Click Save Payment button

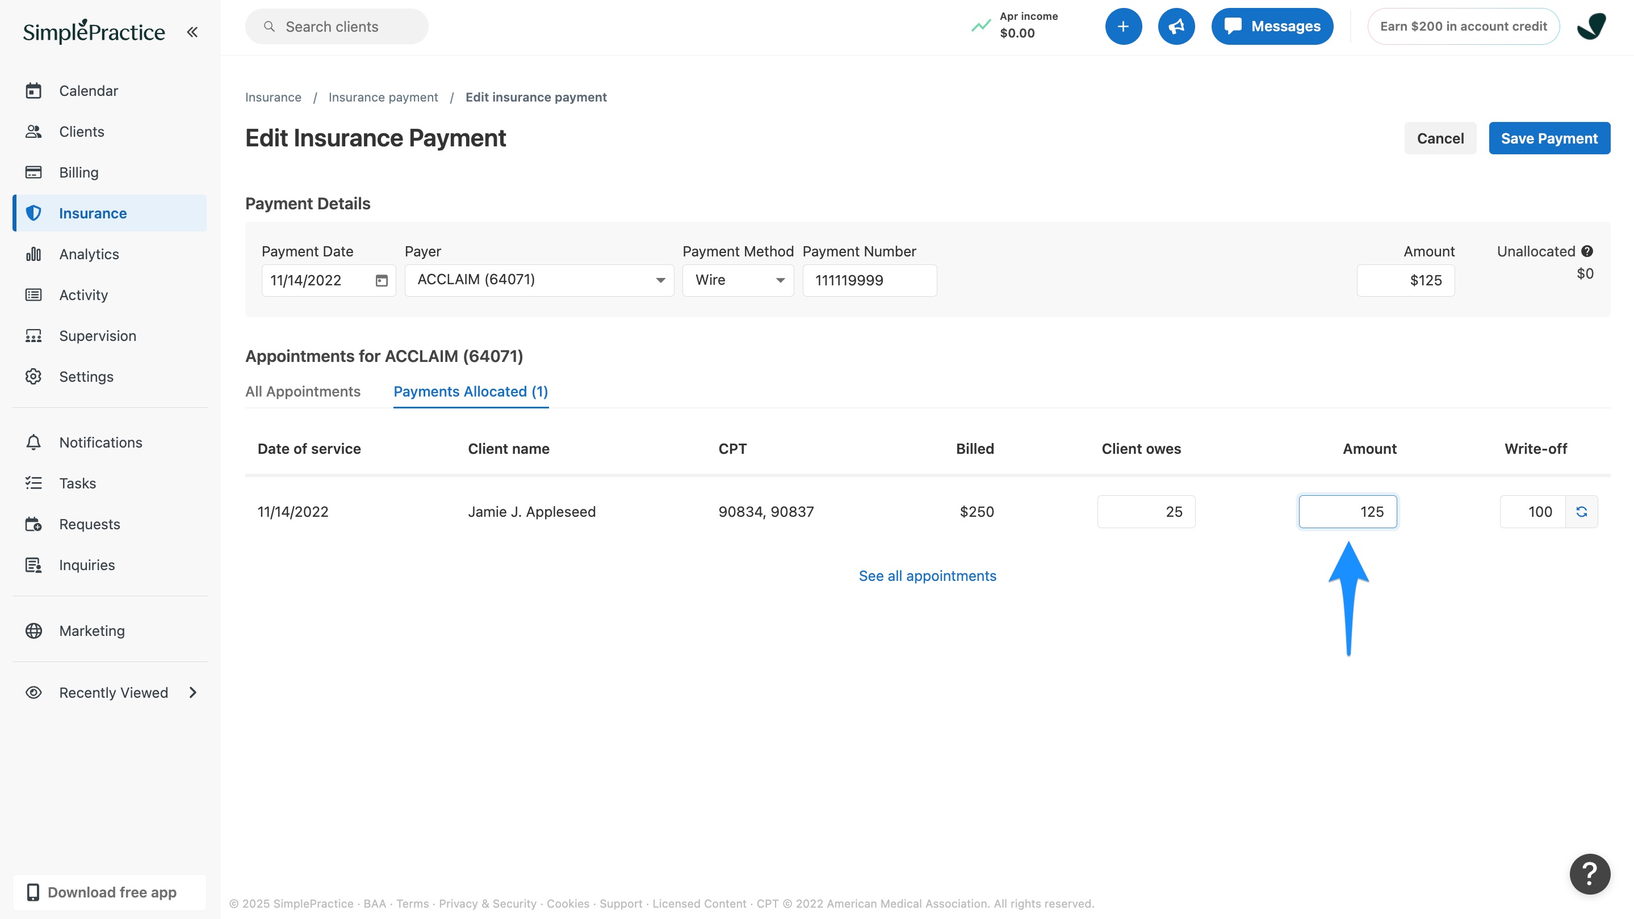(x=1549, y=138)
